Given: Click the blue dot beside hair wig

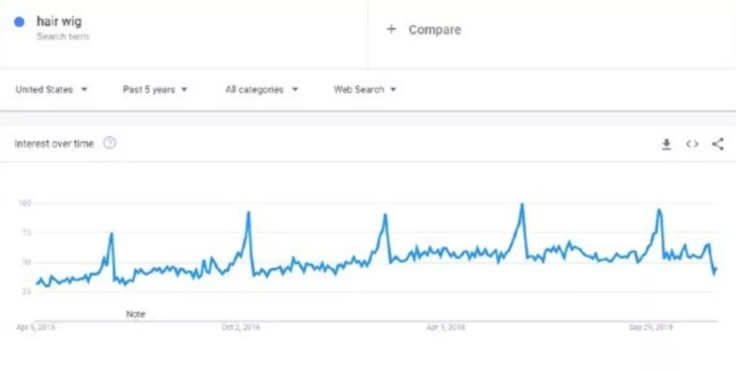Looking at the screenshot, I should [x=19, y=22].
